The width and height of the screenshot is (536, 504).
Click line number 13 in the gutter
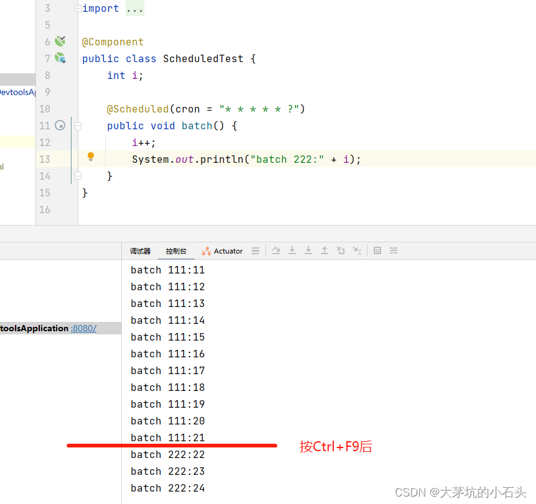tap(45, 159)
